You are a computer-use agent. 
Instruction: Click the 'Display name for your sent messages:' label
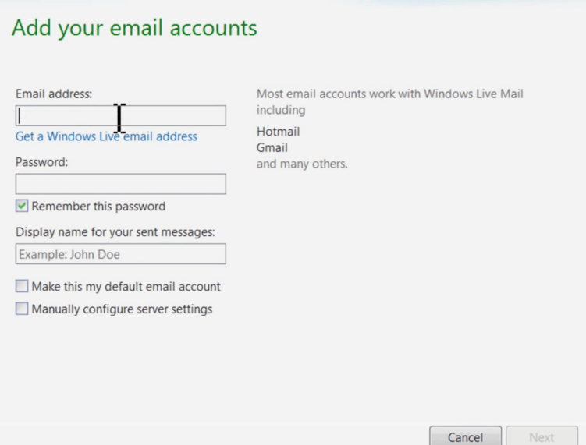pyautogui.click(x=115, y=232)
